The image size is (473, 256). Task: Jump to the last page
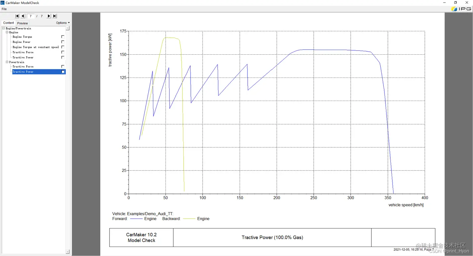[55, 16]
